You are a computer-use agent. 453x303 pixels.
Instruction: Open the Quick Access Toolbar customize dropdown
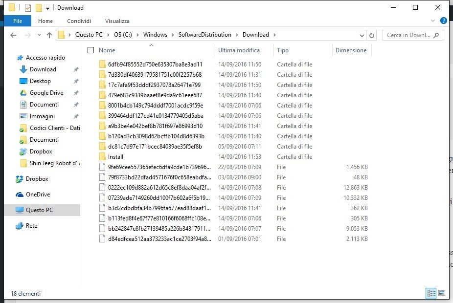pos(47,8)
